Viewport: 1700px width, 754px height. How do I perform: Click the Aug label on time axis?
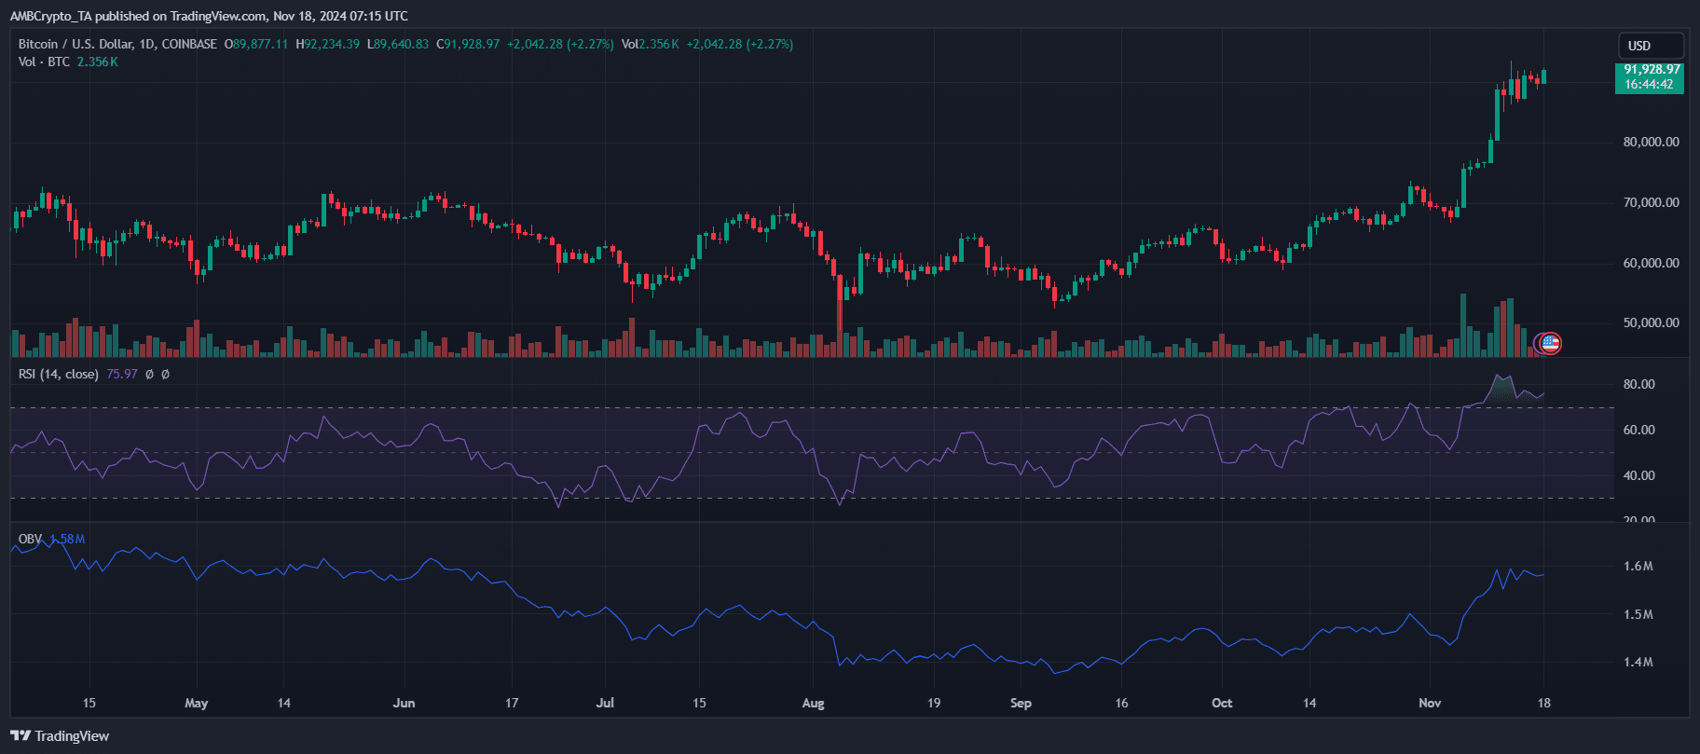[x=813, y=703]
